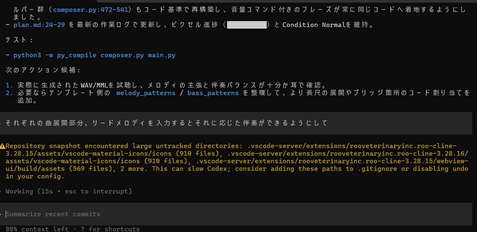Click the redacted pixel progress box
The width and height of the screenshot is (477, 232).
coord(246,25)
